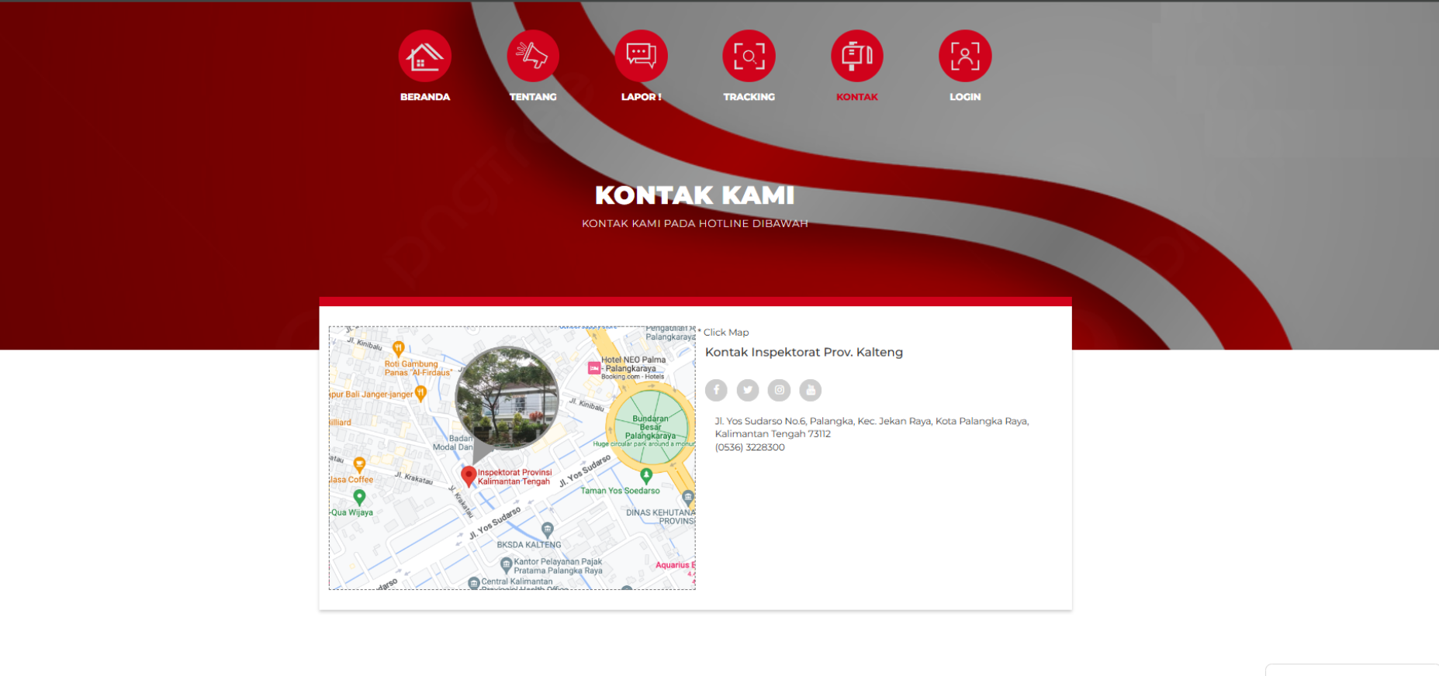Click the KONTAK KAMI title
1439x676 pixels.
695,195
